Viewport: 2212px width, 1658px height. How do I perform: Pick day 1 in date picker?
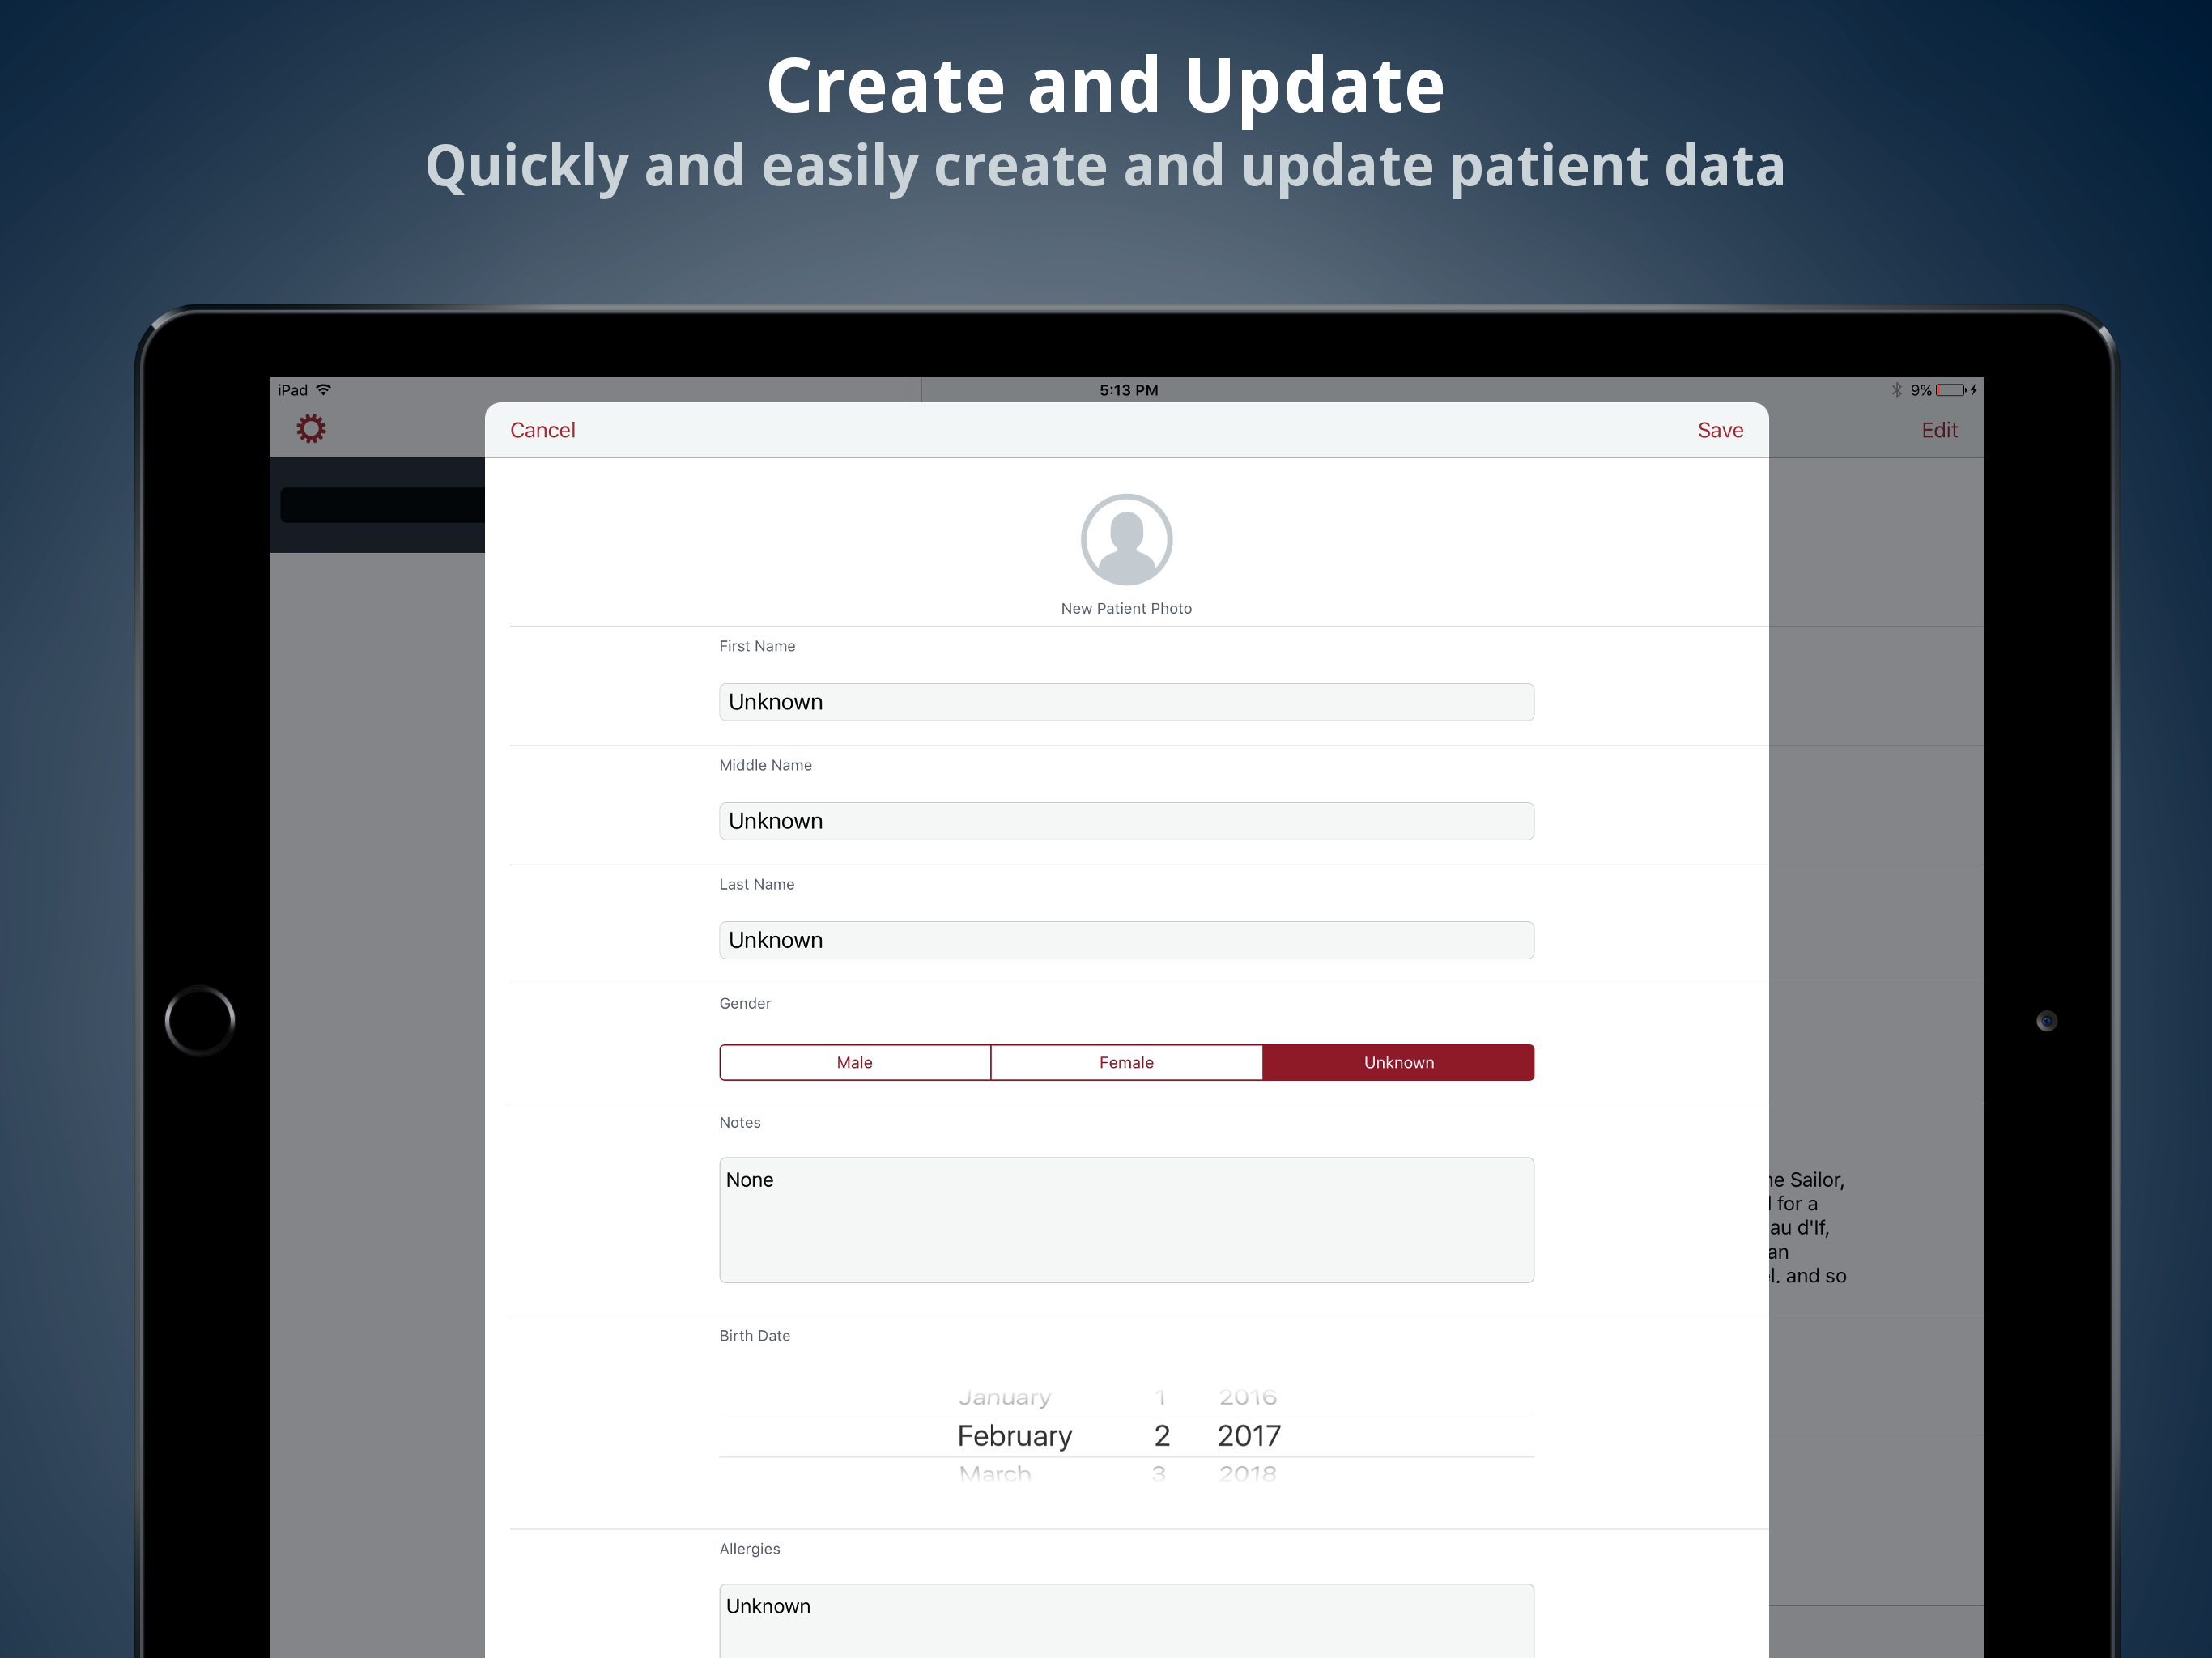[1160, 1397]
